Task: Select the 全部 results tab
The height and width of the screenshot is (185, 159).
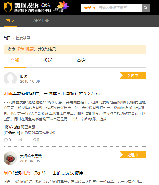Action: tap(15, 60)
